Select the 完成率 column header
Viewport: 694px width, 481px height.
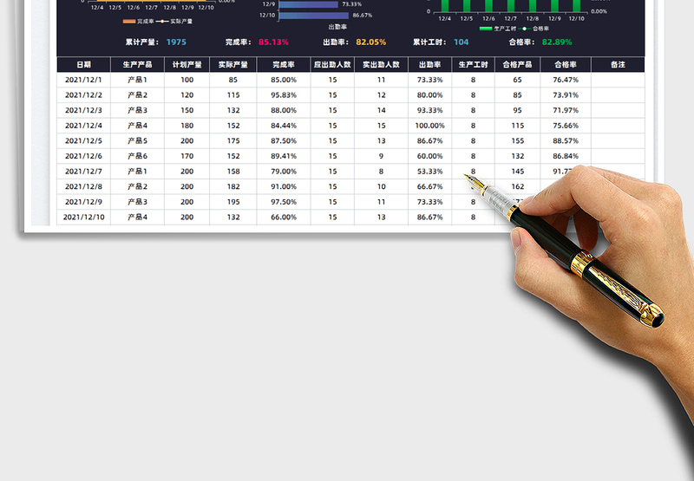click(x=283, y=64)
